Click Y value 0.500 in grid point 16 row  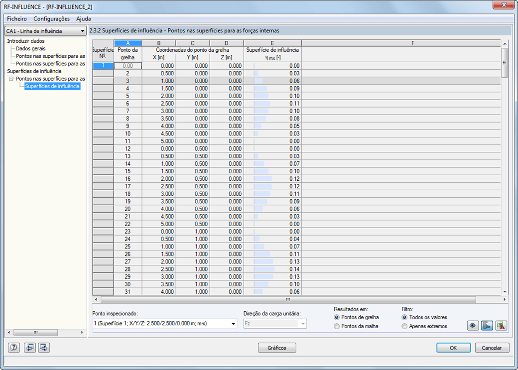(193, 179)
